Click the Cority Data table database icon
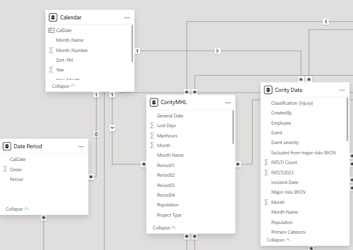 click(x=268, y=90)
